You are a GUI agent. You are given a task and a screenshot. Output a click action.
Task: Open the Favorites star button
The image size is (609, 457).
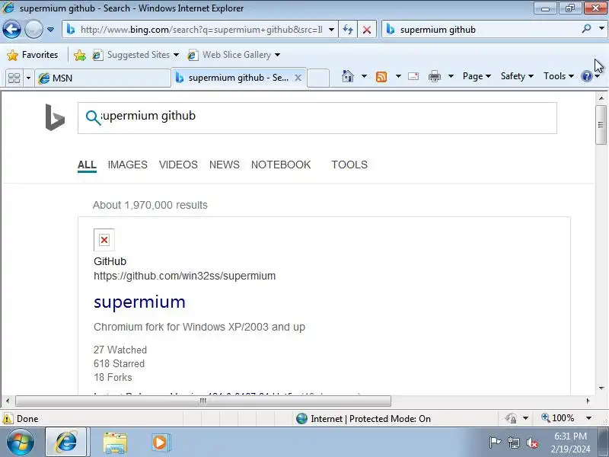[x=33, y=55]
